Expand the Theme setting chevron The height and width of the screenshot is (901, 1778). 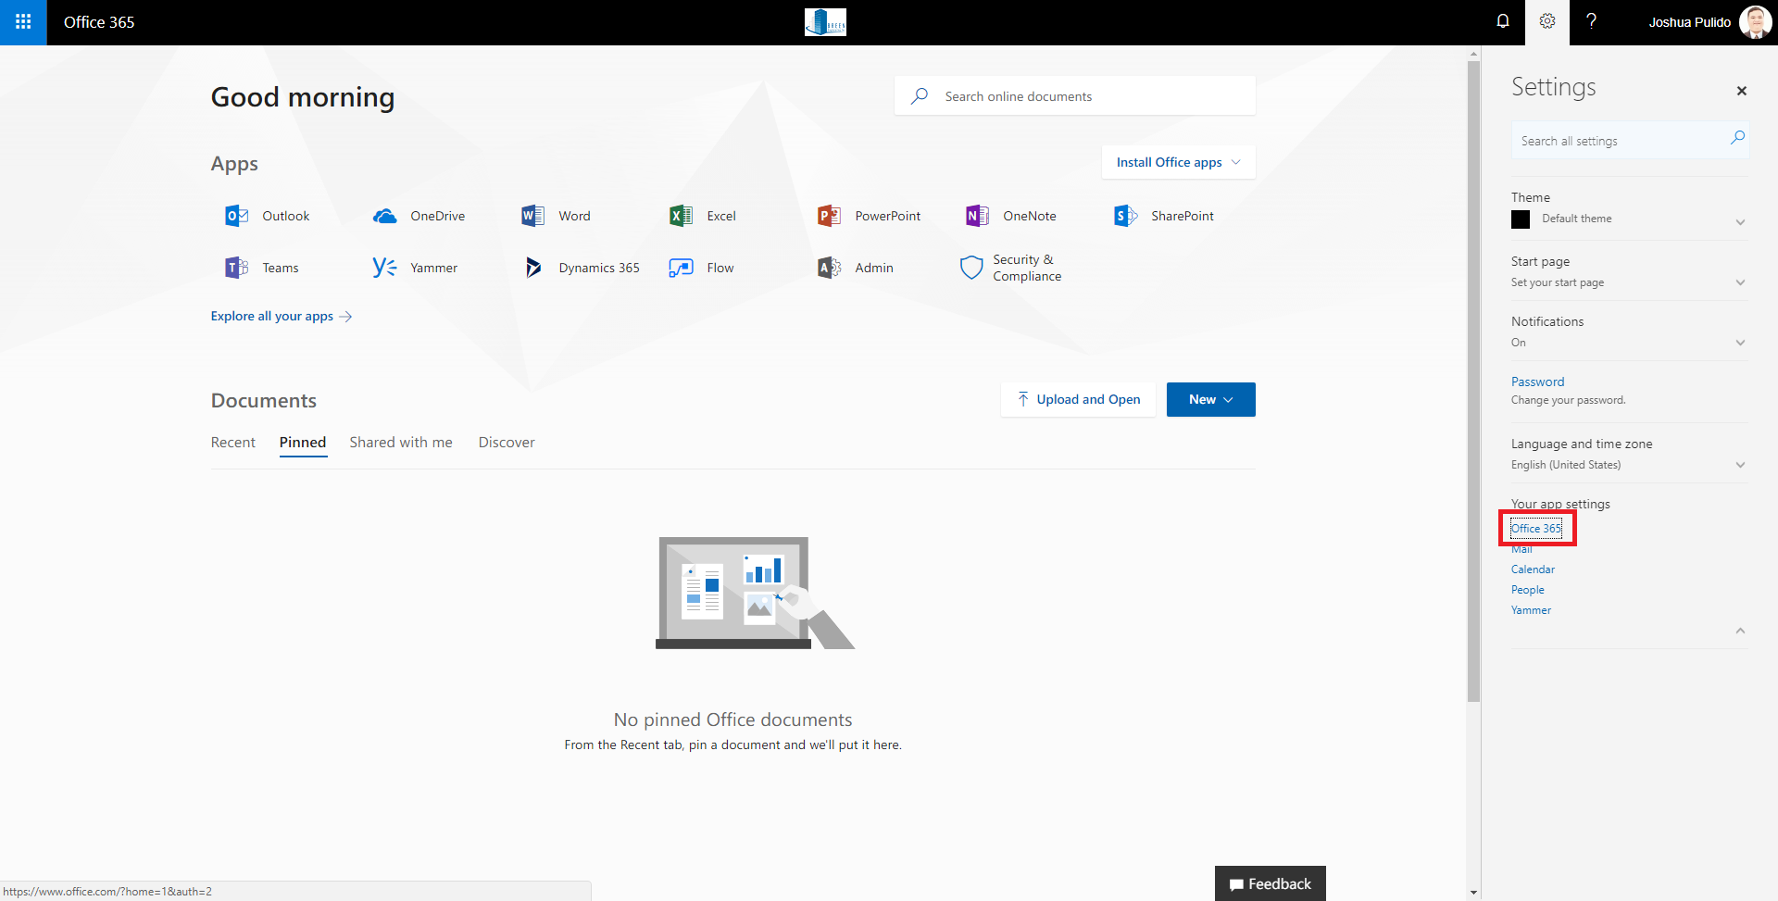(1740, 222)
